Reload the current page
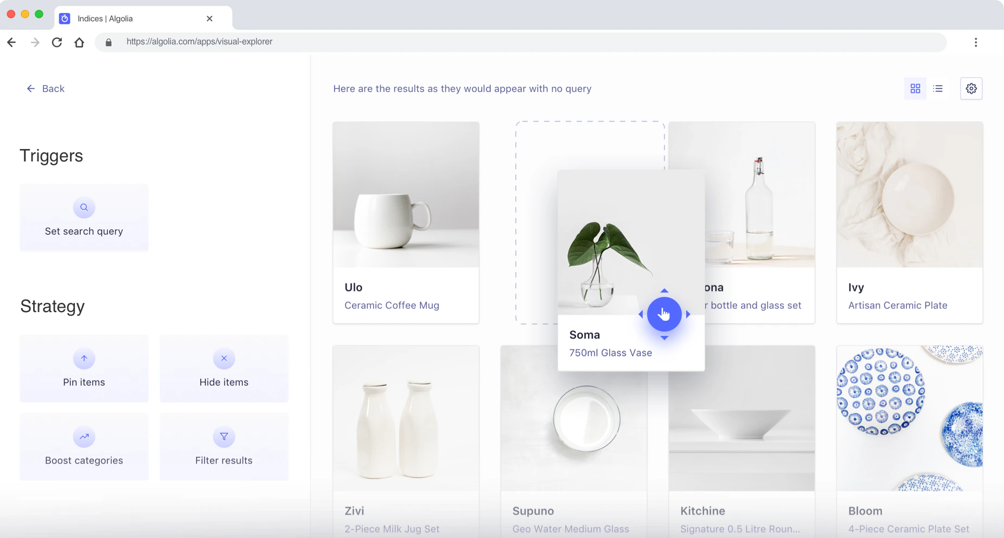 point(57,42)
